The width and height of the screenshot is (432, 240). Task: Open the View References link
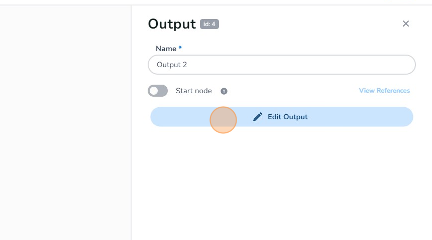click(x=384, y=91)
